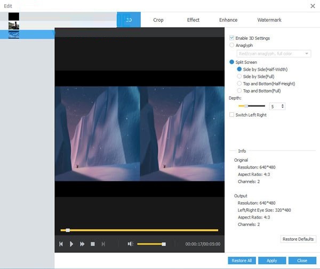
Task: Open the Watermark tab
Action: tap(269, 20)
